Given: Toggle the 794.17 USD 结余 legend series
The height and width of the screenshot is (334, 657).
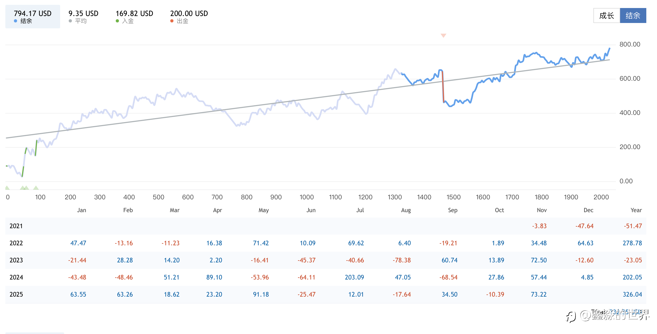Looking at the screenshot, I should click(33, 17).
